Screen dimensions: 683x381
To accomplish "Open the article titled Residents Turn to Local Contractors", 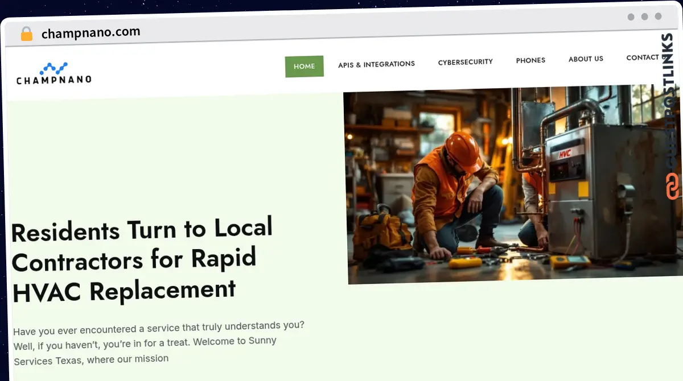I will click(142, 259).
